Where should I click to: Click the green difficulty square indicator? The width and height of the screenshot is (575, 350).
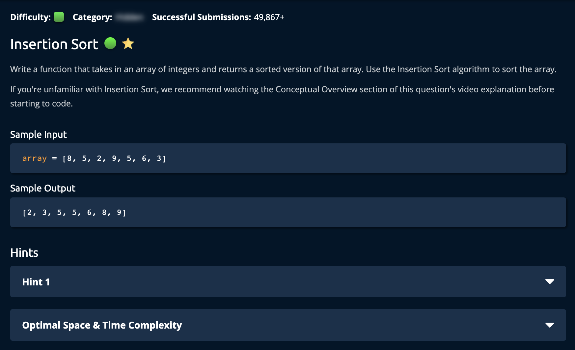click(59, 17)
